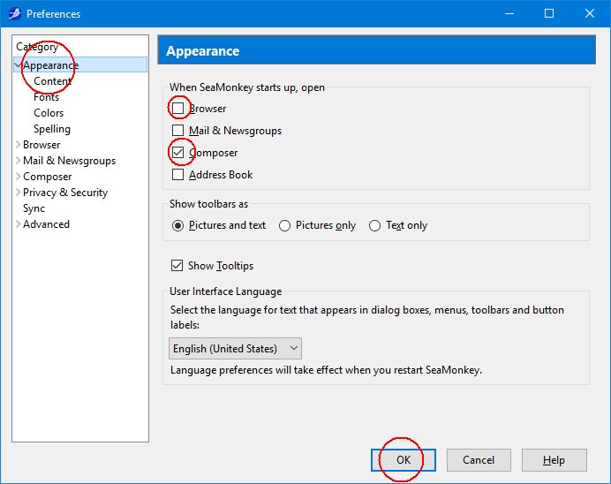Uncheck the Composer startup checkbox
611x484 pixels.
pyautogui.click(x=178, y=152)
